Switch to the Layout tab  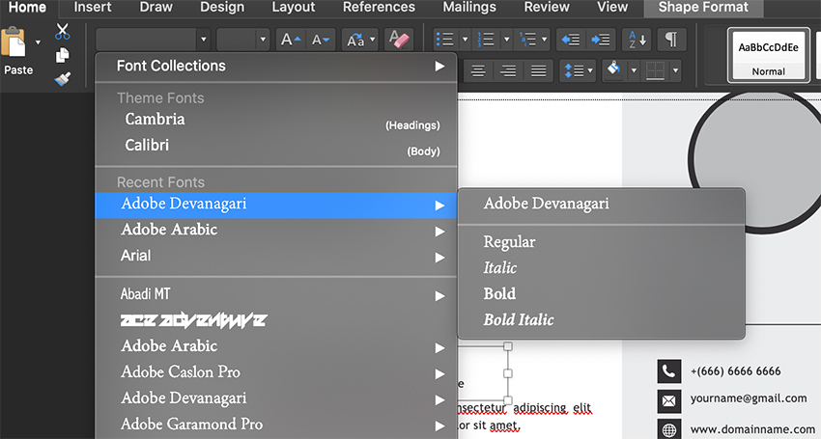point(294,8)
